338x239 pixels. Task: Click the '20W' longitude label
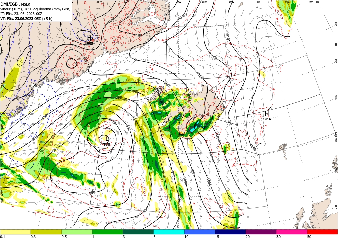coord(178,1)
